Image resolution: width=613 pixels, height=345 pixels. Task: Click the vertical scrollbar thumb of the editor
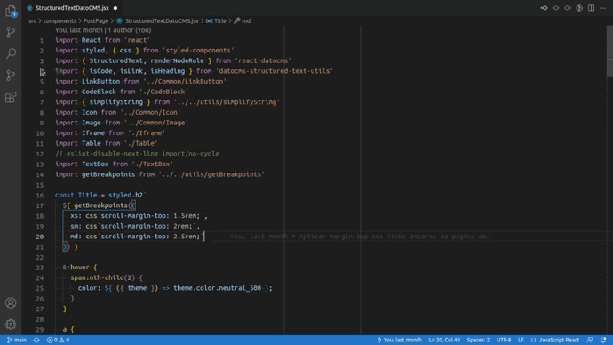coord(609,52)
